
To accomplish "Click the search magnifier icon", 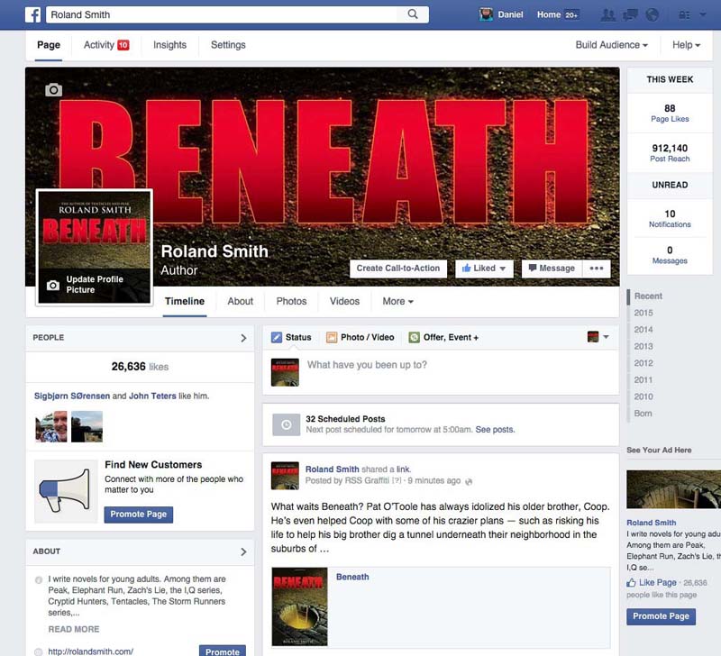I will pyautogui.click(x=413, y=14).
